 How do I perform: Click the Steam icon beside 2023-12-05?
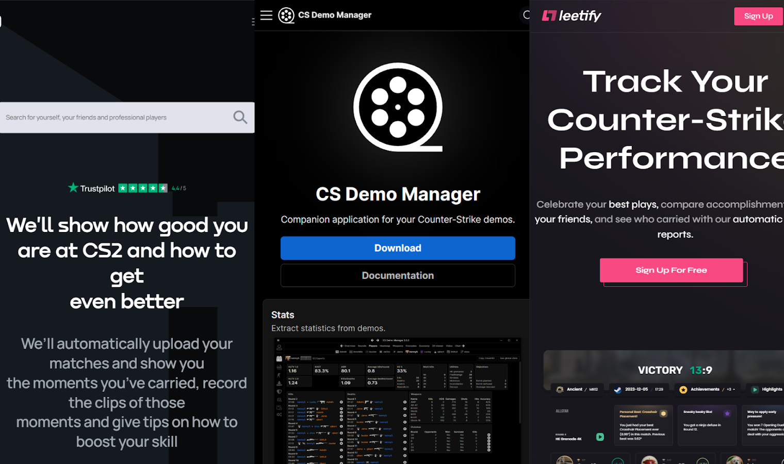click(x=617, y=389)
